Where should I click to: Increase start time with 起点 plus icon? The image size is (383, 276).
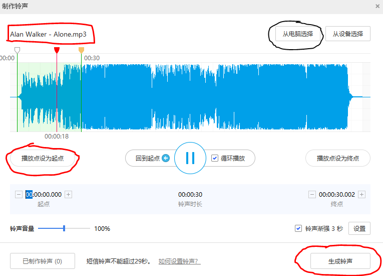[x=69, y=194]
